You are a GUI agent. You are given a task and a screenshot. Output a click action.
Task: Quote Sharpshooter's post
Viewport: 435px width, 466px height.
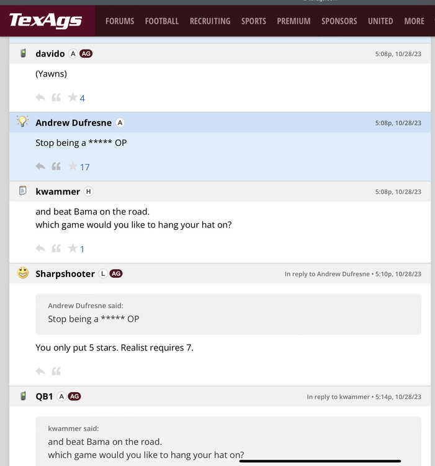point(56,372)
